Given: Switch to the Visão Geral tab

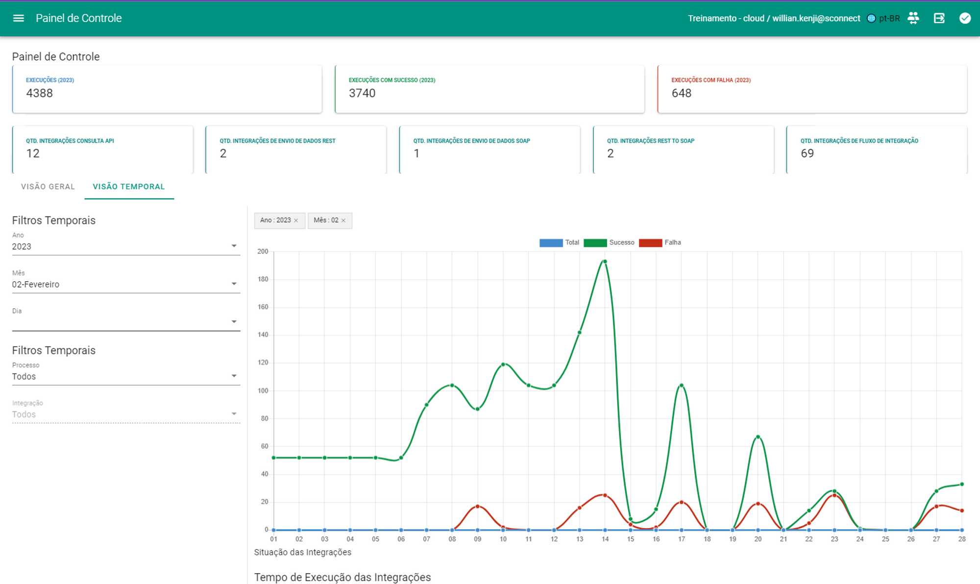Looking at the screenshot, I should tap(48, 187).
